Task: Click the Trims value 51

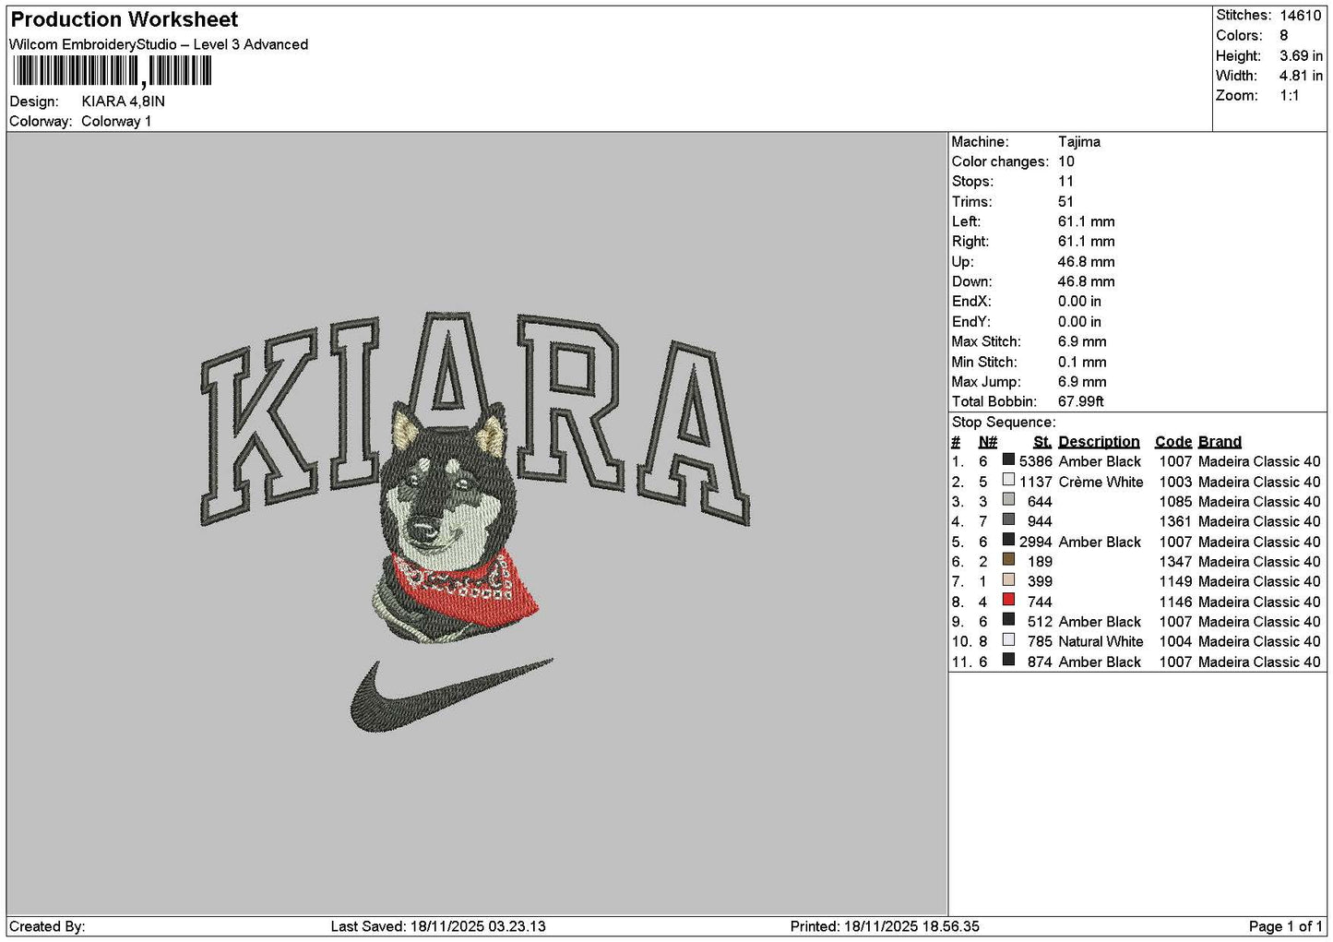Action: tap(1066, 201)
